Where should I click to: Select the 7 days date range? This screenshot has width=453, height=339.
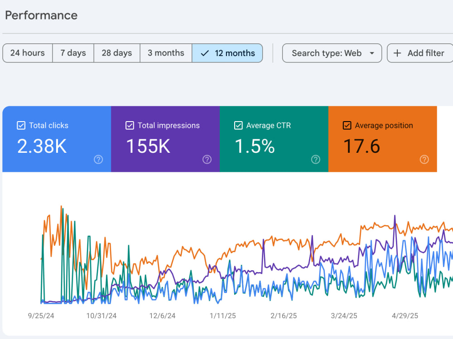(x=73, y=53)
